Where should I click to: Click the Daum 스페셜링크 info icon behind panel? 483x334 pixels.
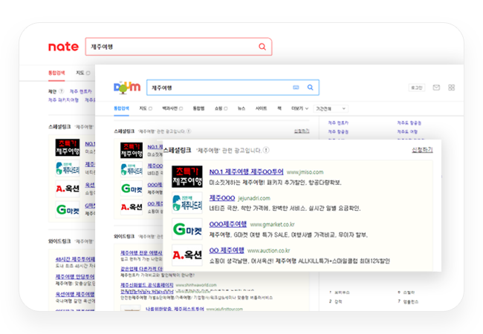pos(189,131)
